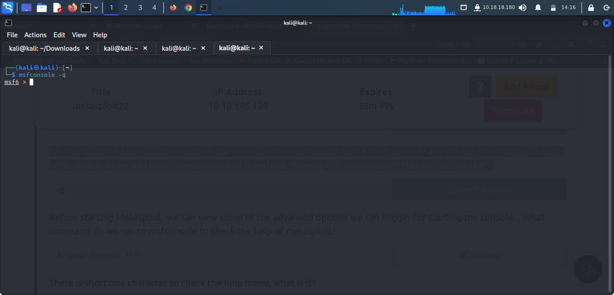Launch the file manager from the panel

click(42, 8)
